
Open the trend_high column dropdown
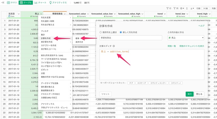(x=209, y=14)
